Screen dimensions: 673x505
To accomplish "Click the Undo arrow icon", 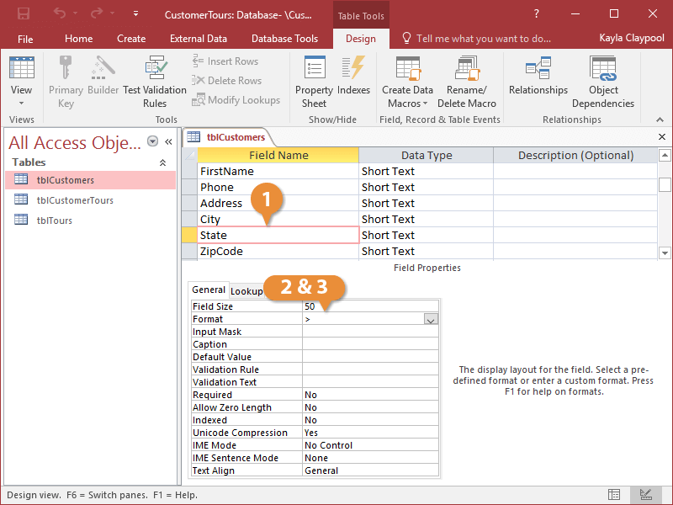I will click(x=60, y=13).
